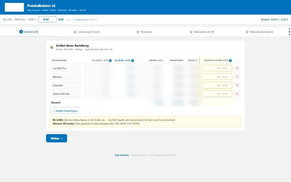Open the finanzen.net link
This screenshot has height=182, width=291.
click(81, 20)
